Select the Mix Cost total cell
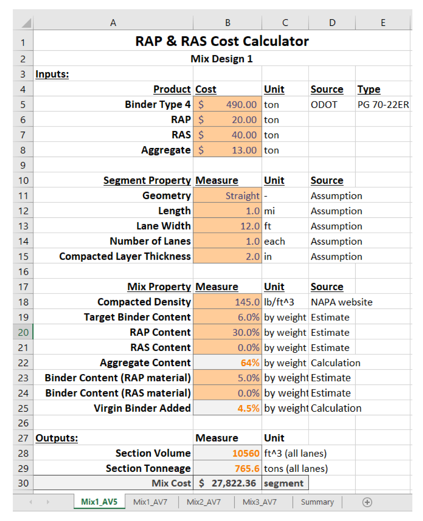This screenshot has height=521, width=423. tap(227, 483)
